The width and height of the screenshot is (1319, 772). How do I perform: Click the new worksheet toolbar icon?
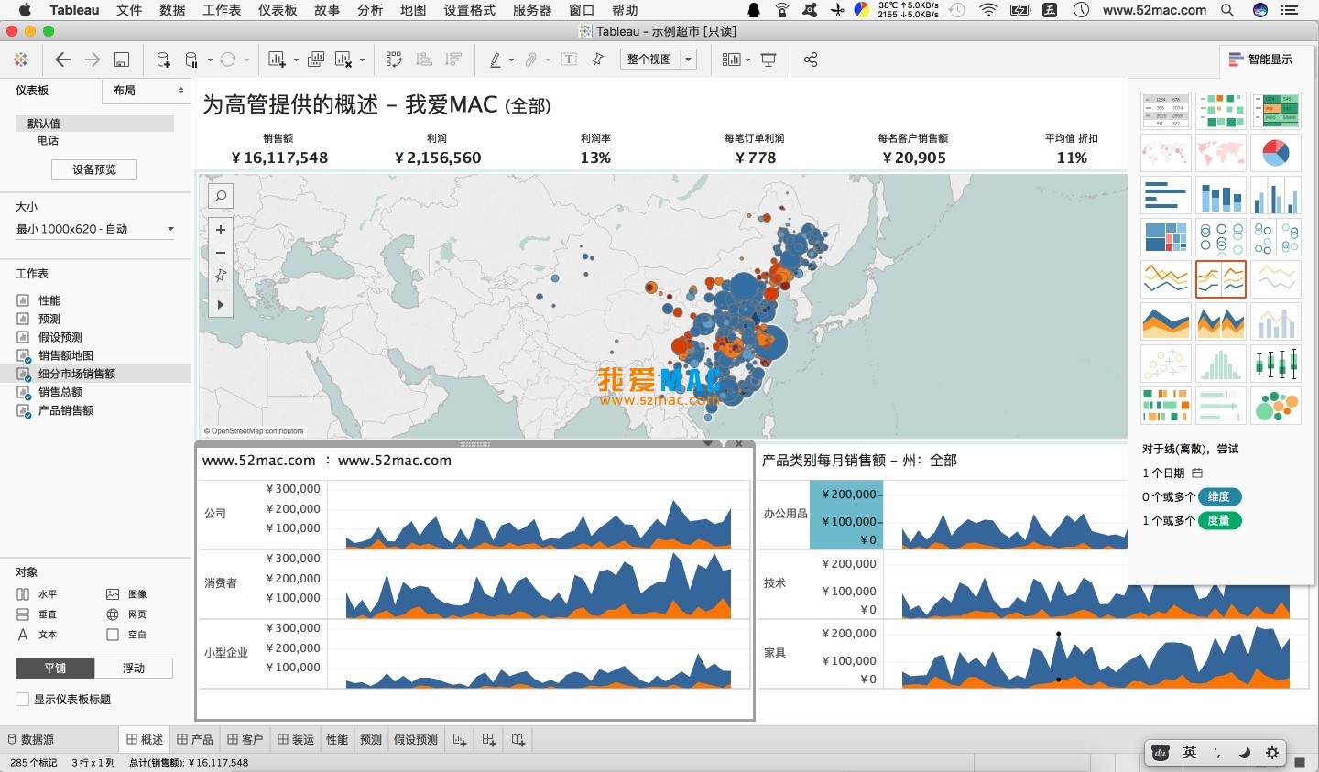click(277, 60)
